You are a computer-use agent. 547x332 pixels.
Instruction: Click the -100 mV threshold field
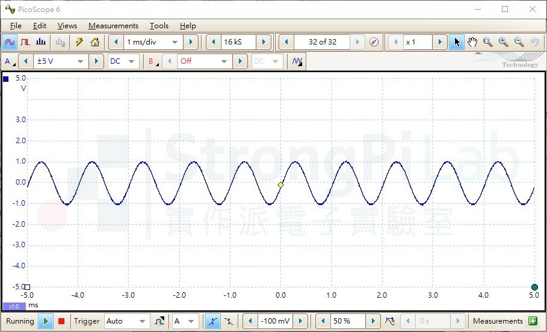coord(276,321)
